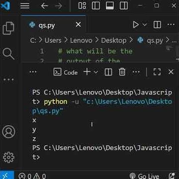Select the qs.py breadcrumb
Image resolution: width=179 pixels, height=179 pixels.
(150, 40)
